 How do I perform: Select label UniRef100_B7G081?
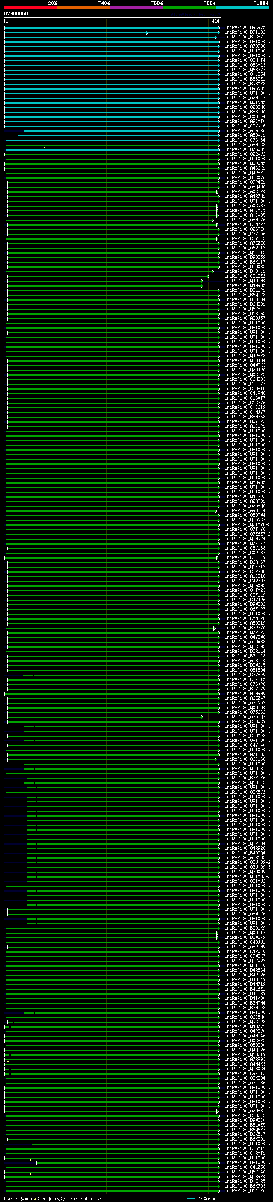point(245,149)
